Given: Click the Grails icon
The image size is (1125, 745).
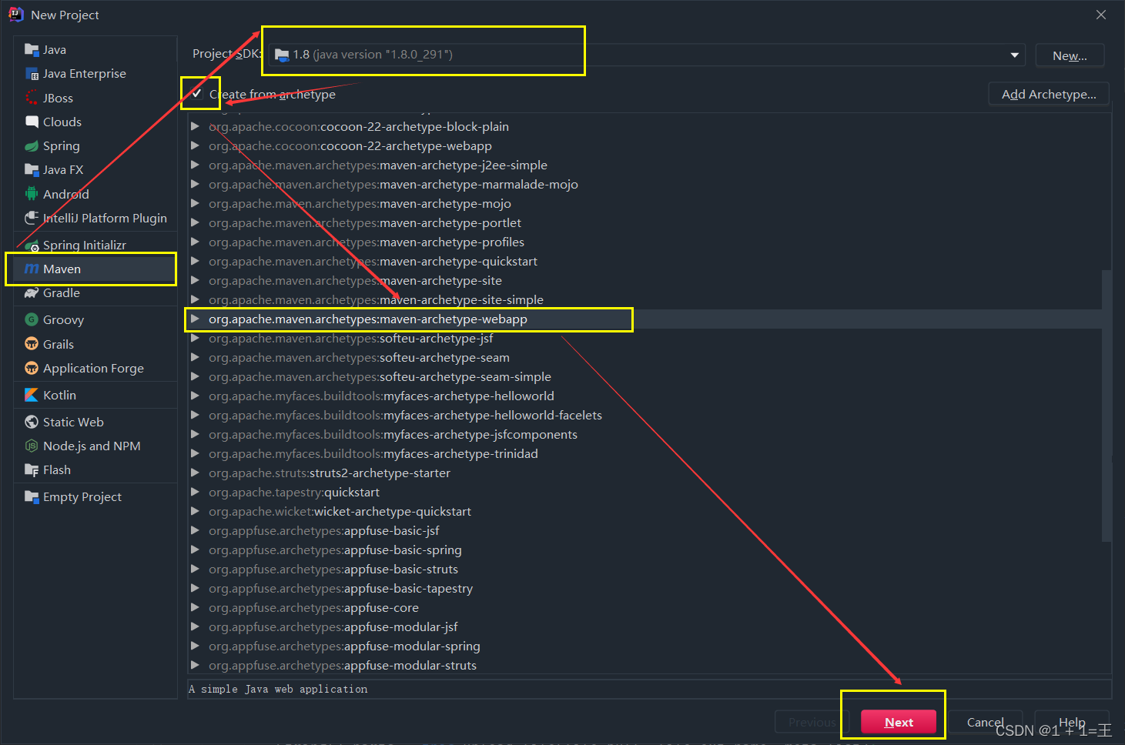Looking at the screenshot, I should pos(32,344).
